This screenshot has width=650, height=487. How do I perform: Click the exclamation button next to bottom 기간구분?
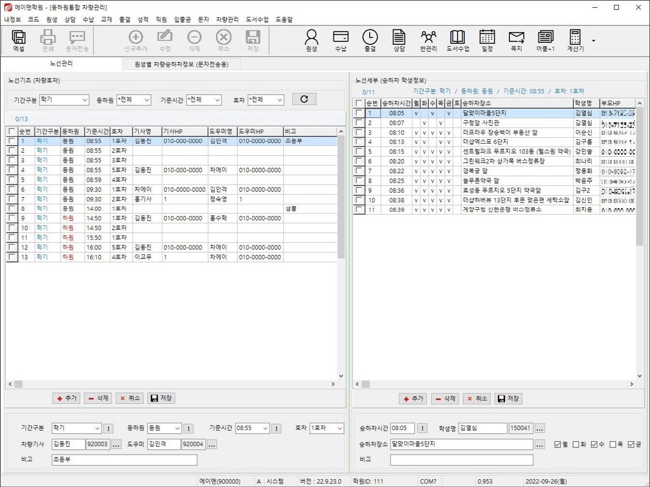pyautogui.click(x=109, y=429)
